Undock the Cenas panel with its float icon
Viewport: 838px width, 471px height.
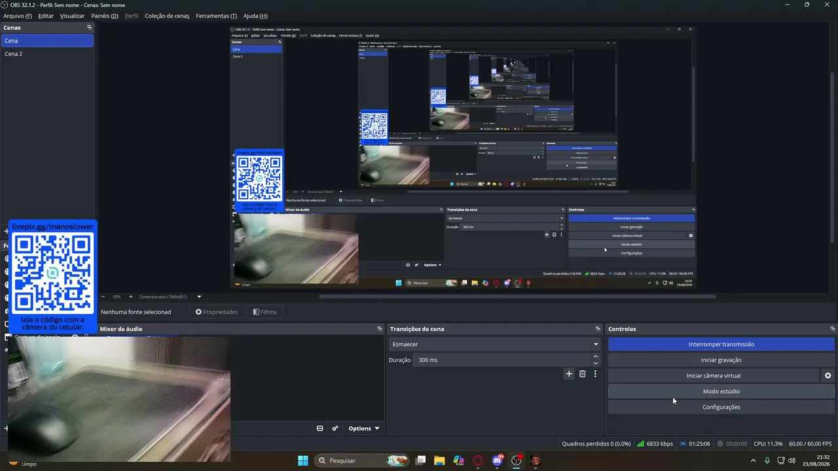(x=90, y=27)
